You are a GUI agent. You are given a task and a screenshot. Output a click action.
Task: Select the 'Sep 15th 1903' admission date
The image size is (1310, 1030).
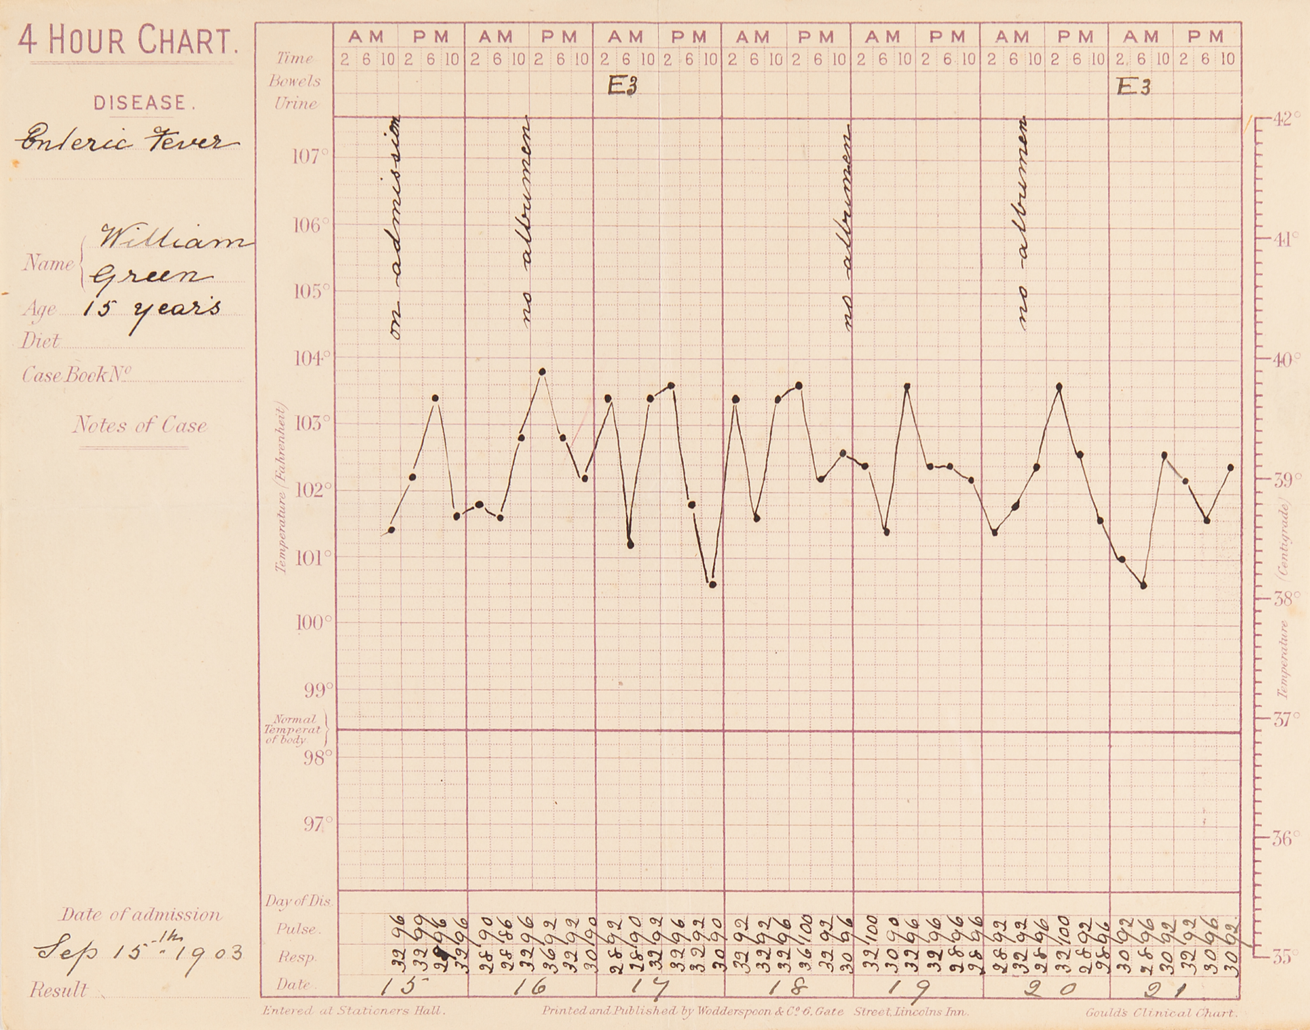(x=138, y=951)
